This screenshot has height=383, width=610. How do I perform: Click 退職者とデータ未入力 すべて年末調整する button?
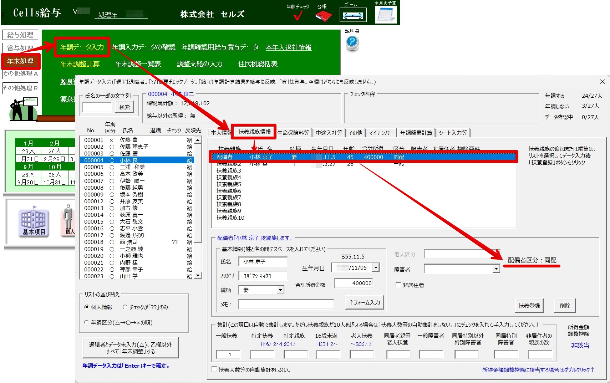coord(130,348)
